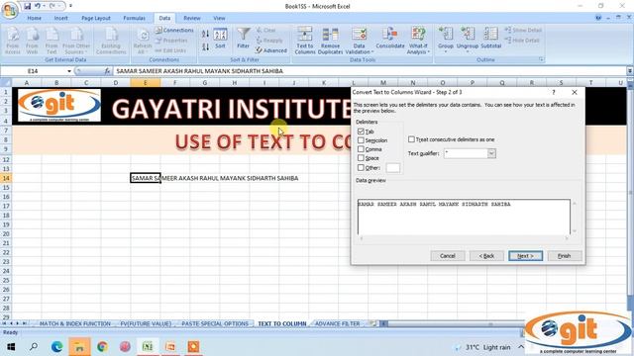Open the Text qualifier dropdown
Image resolution: width=634 pixels, height=356 pixels.
click(x=491, y=153)
